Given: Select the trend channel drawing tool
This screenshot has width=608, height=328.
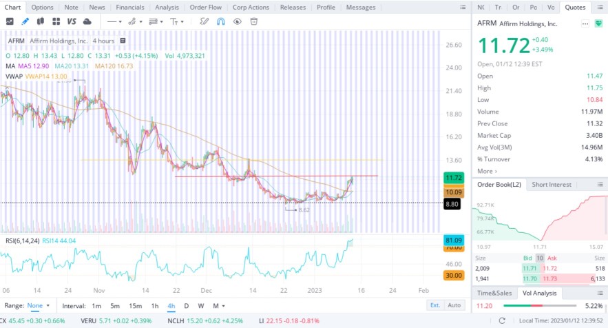Looking at the screenshot, I should [x=132, y=22].
